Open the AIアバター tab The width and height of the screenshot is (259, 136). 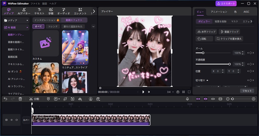pos(24,11)
